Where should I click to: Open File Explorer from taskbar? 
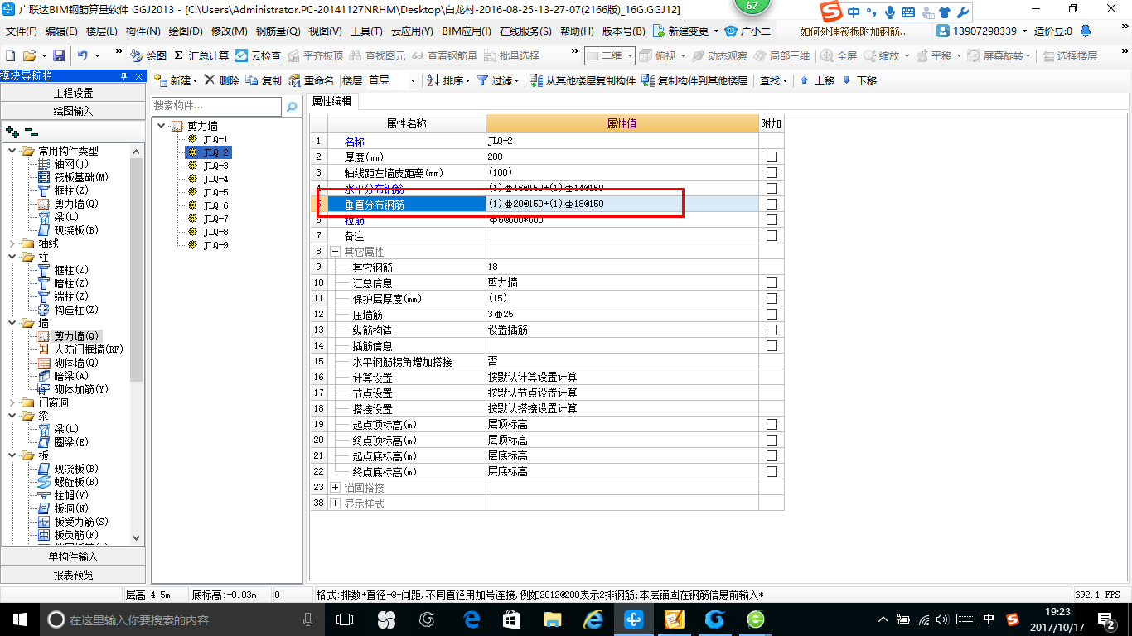coord(552,619)
